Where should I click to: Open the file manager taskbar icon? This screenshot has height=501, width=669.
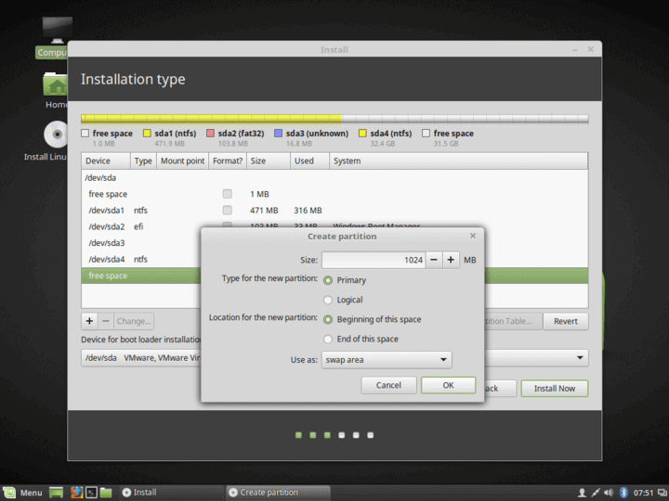[x=106, y=492]
